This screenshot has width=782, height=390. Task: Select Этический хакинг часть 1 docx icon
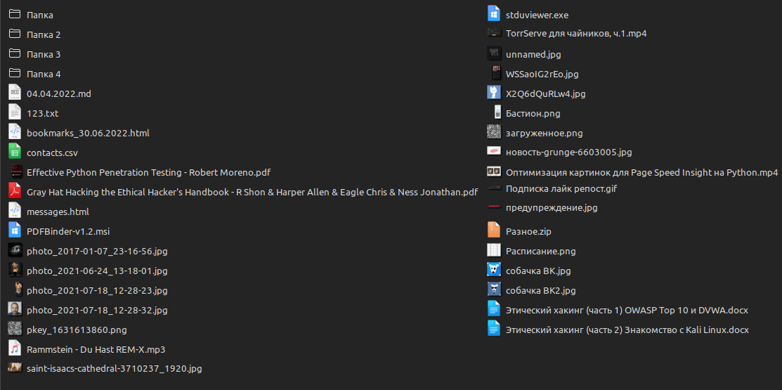coord(493,309)
